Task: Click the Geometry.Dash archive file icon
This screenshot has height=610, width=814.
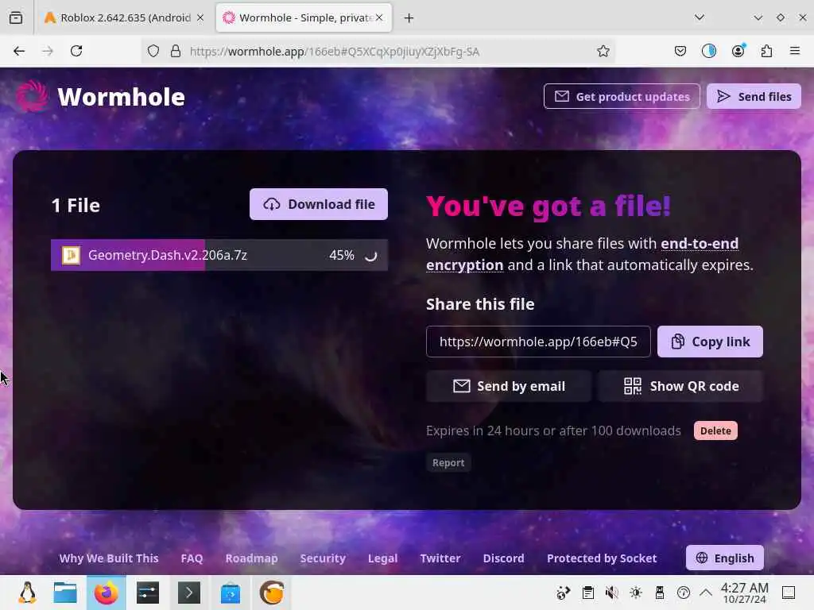Action: coord(71,255)
